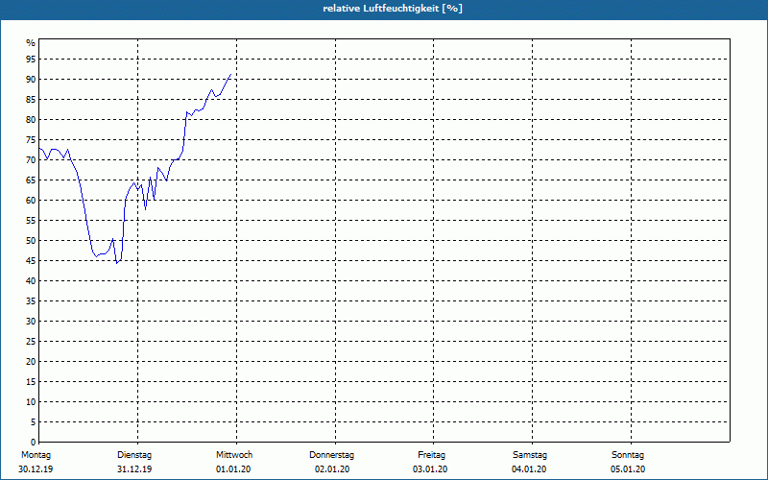Click the y-axis value 20
Screen dimensions: 768x480
point(31,362)
